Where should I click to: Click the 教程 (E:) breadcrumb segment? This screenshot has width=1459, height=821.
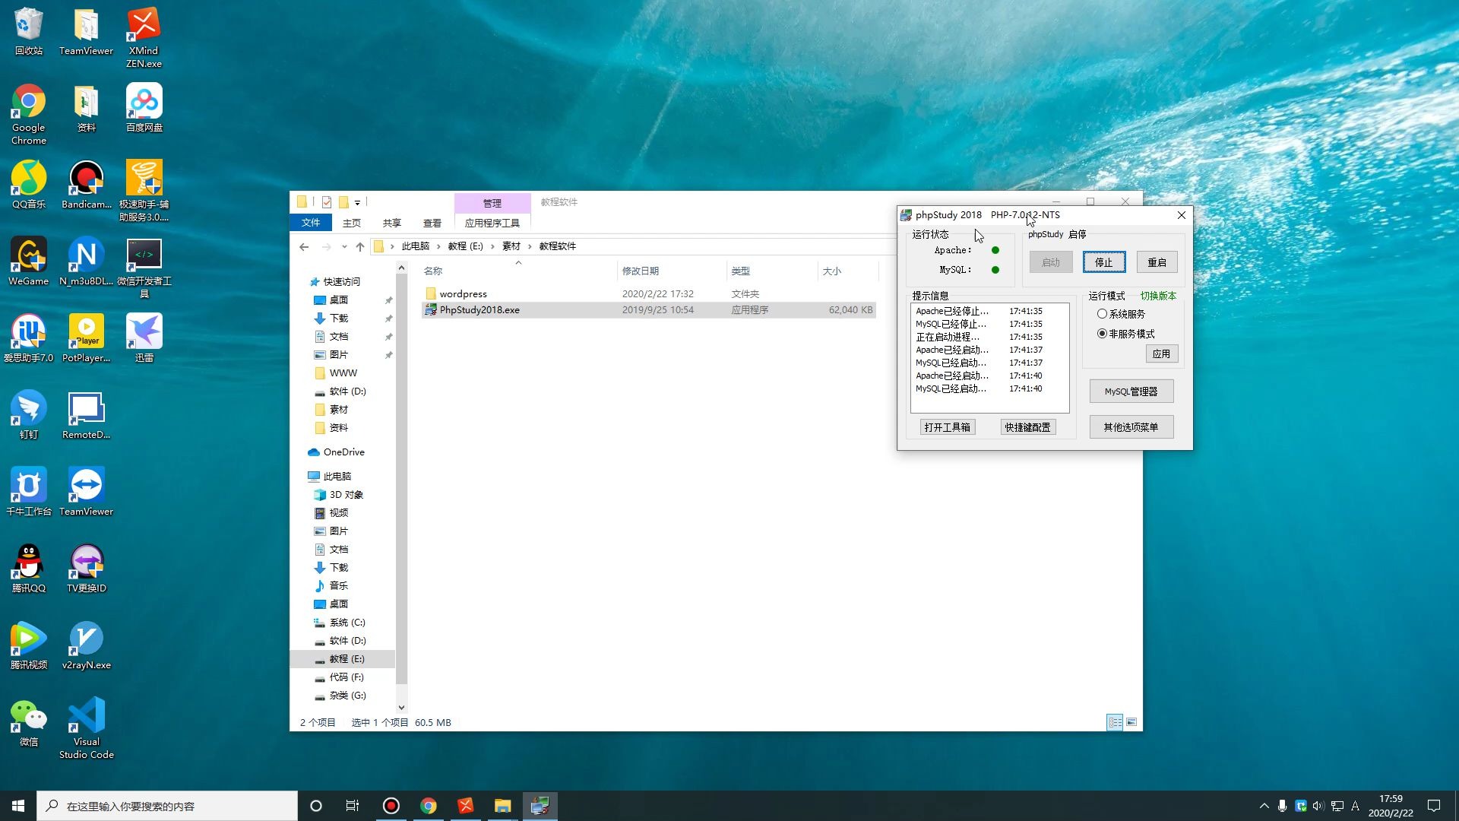[x=465, y=246]
